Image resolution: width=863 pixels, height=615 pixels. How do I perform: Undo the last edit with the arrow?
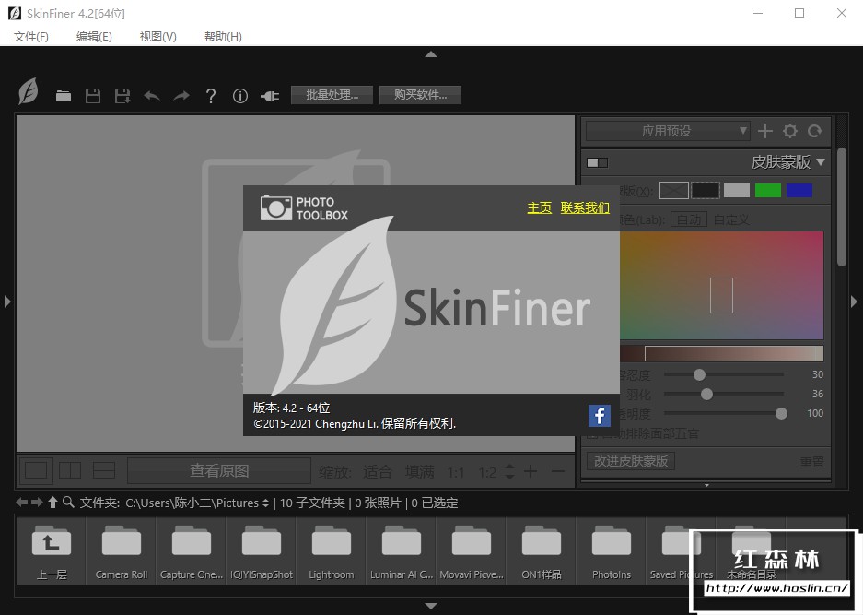pyautogui.click(x=152, y=96)
